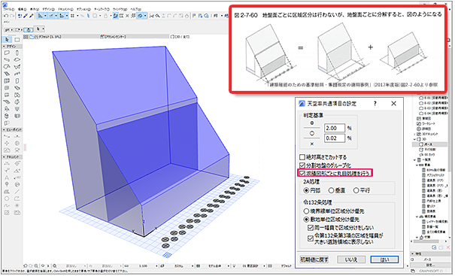Collapse the 3D node in navigator tree
The image size is (455, 276).
(x=414, y=139)
